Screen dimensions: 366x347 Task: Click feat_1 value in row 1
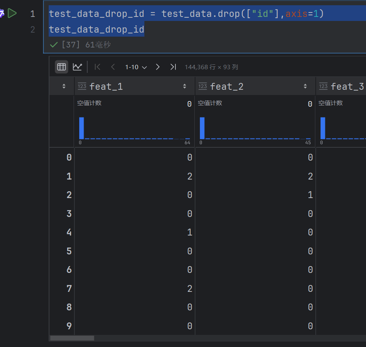(189, 176)
